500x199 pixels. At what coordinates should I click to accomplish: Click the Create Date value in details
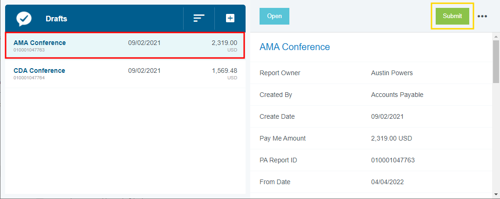(387, 116)
